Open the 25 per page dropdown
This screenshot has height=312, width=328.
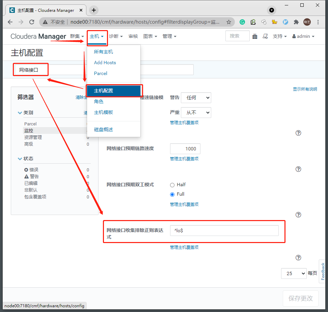coord(294,273)
